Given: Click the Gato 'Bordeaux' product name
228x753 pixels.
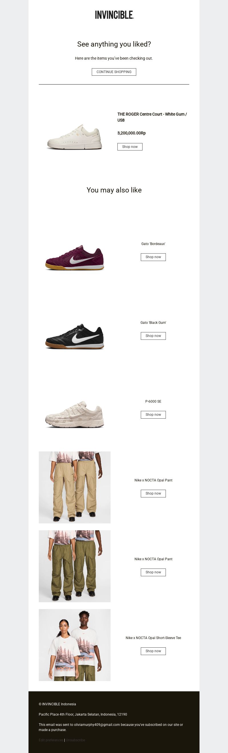Looking at the screenshot, I should 153,244.
